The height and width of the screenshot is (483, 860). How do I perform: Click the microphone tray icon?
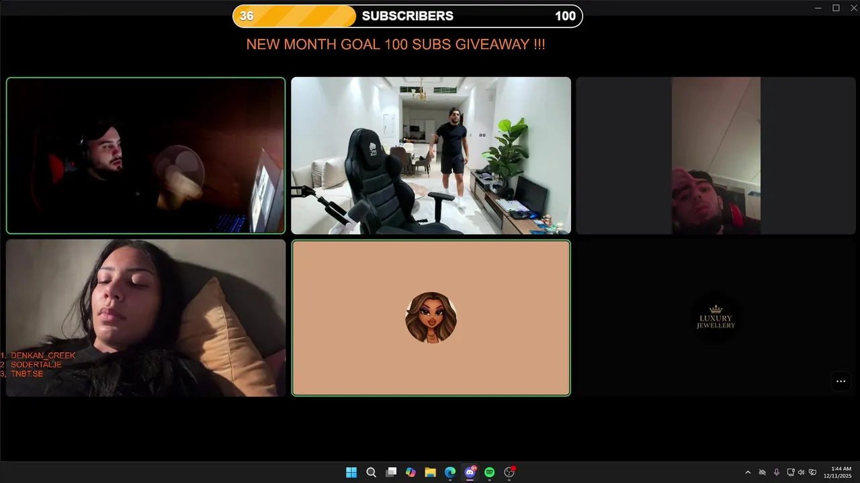tap(777, 472)
